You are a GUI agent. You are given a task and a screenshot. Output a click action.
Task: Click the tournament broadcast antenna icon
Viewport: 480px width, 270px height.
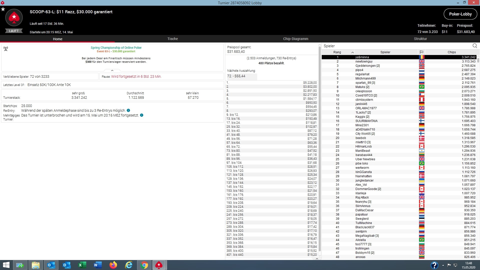point(6,48)
